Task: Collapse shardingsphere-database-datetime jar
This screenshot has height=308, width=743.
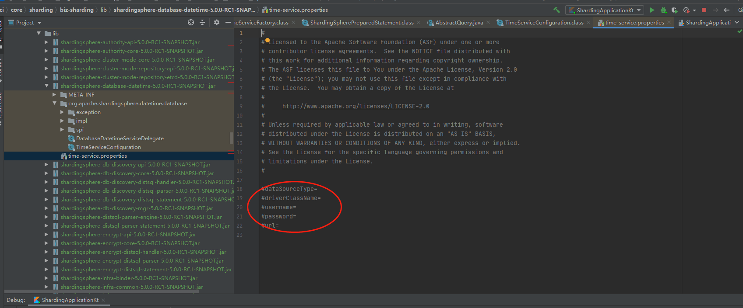Action: (x=46, y=86)
